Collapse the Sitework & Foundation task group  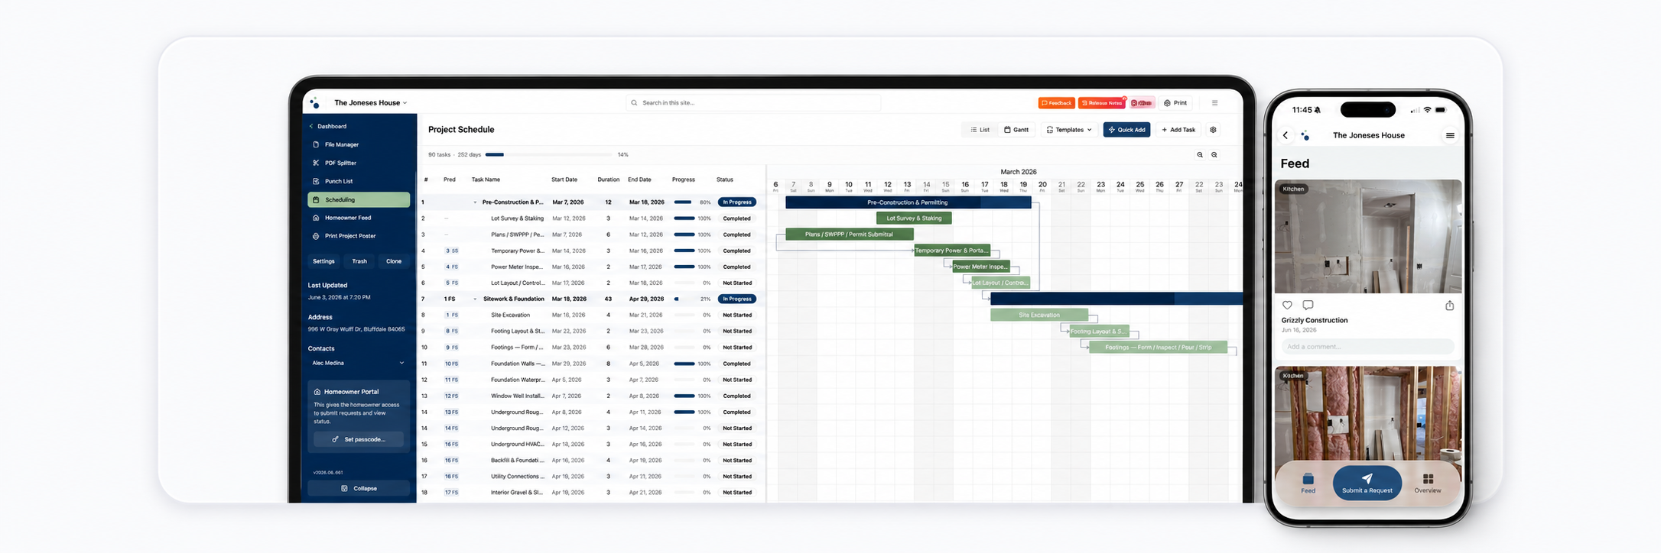[475, 299]
